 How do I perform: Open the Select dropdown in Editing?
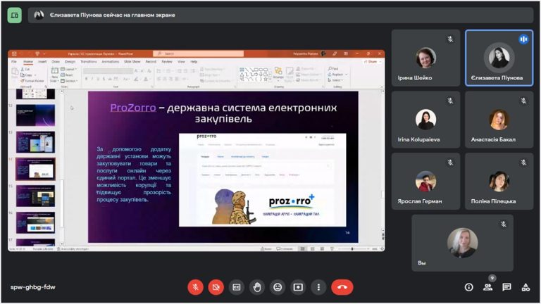click(335, 80)
